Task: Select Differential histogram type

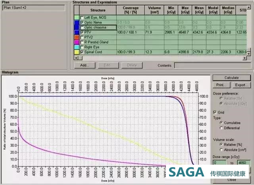Action: pyautogui.click(x=221, y=128)
